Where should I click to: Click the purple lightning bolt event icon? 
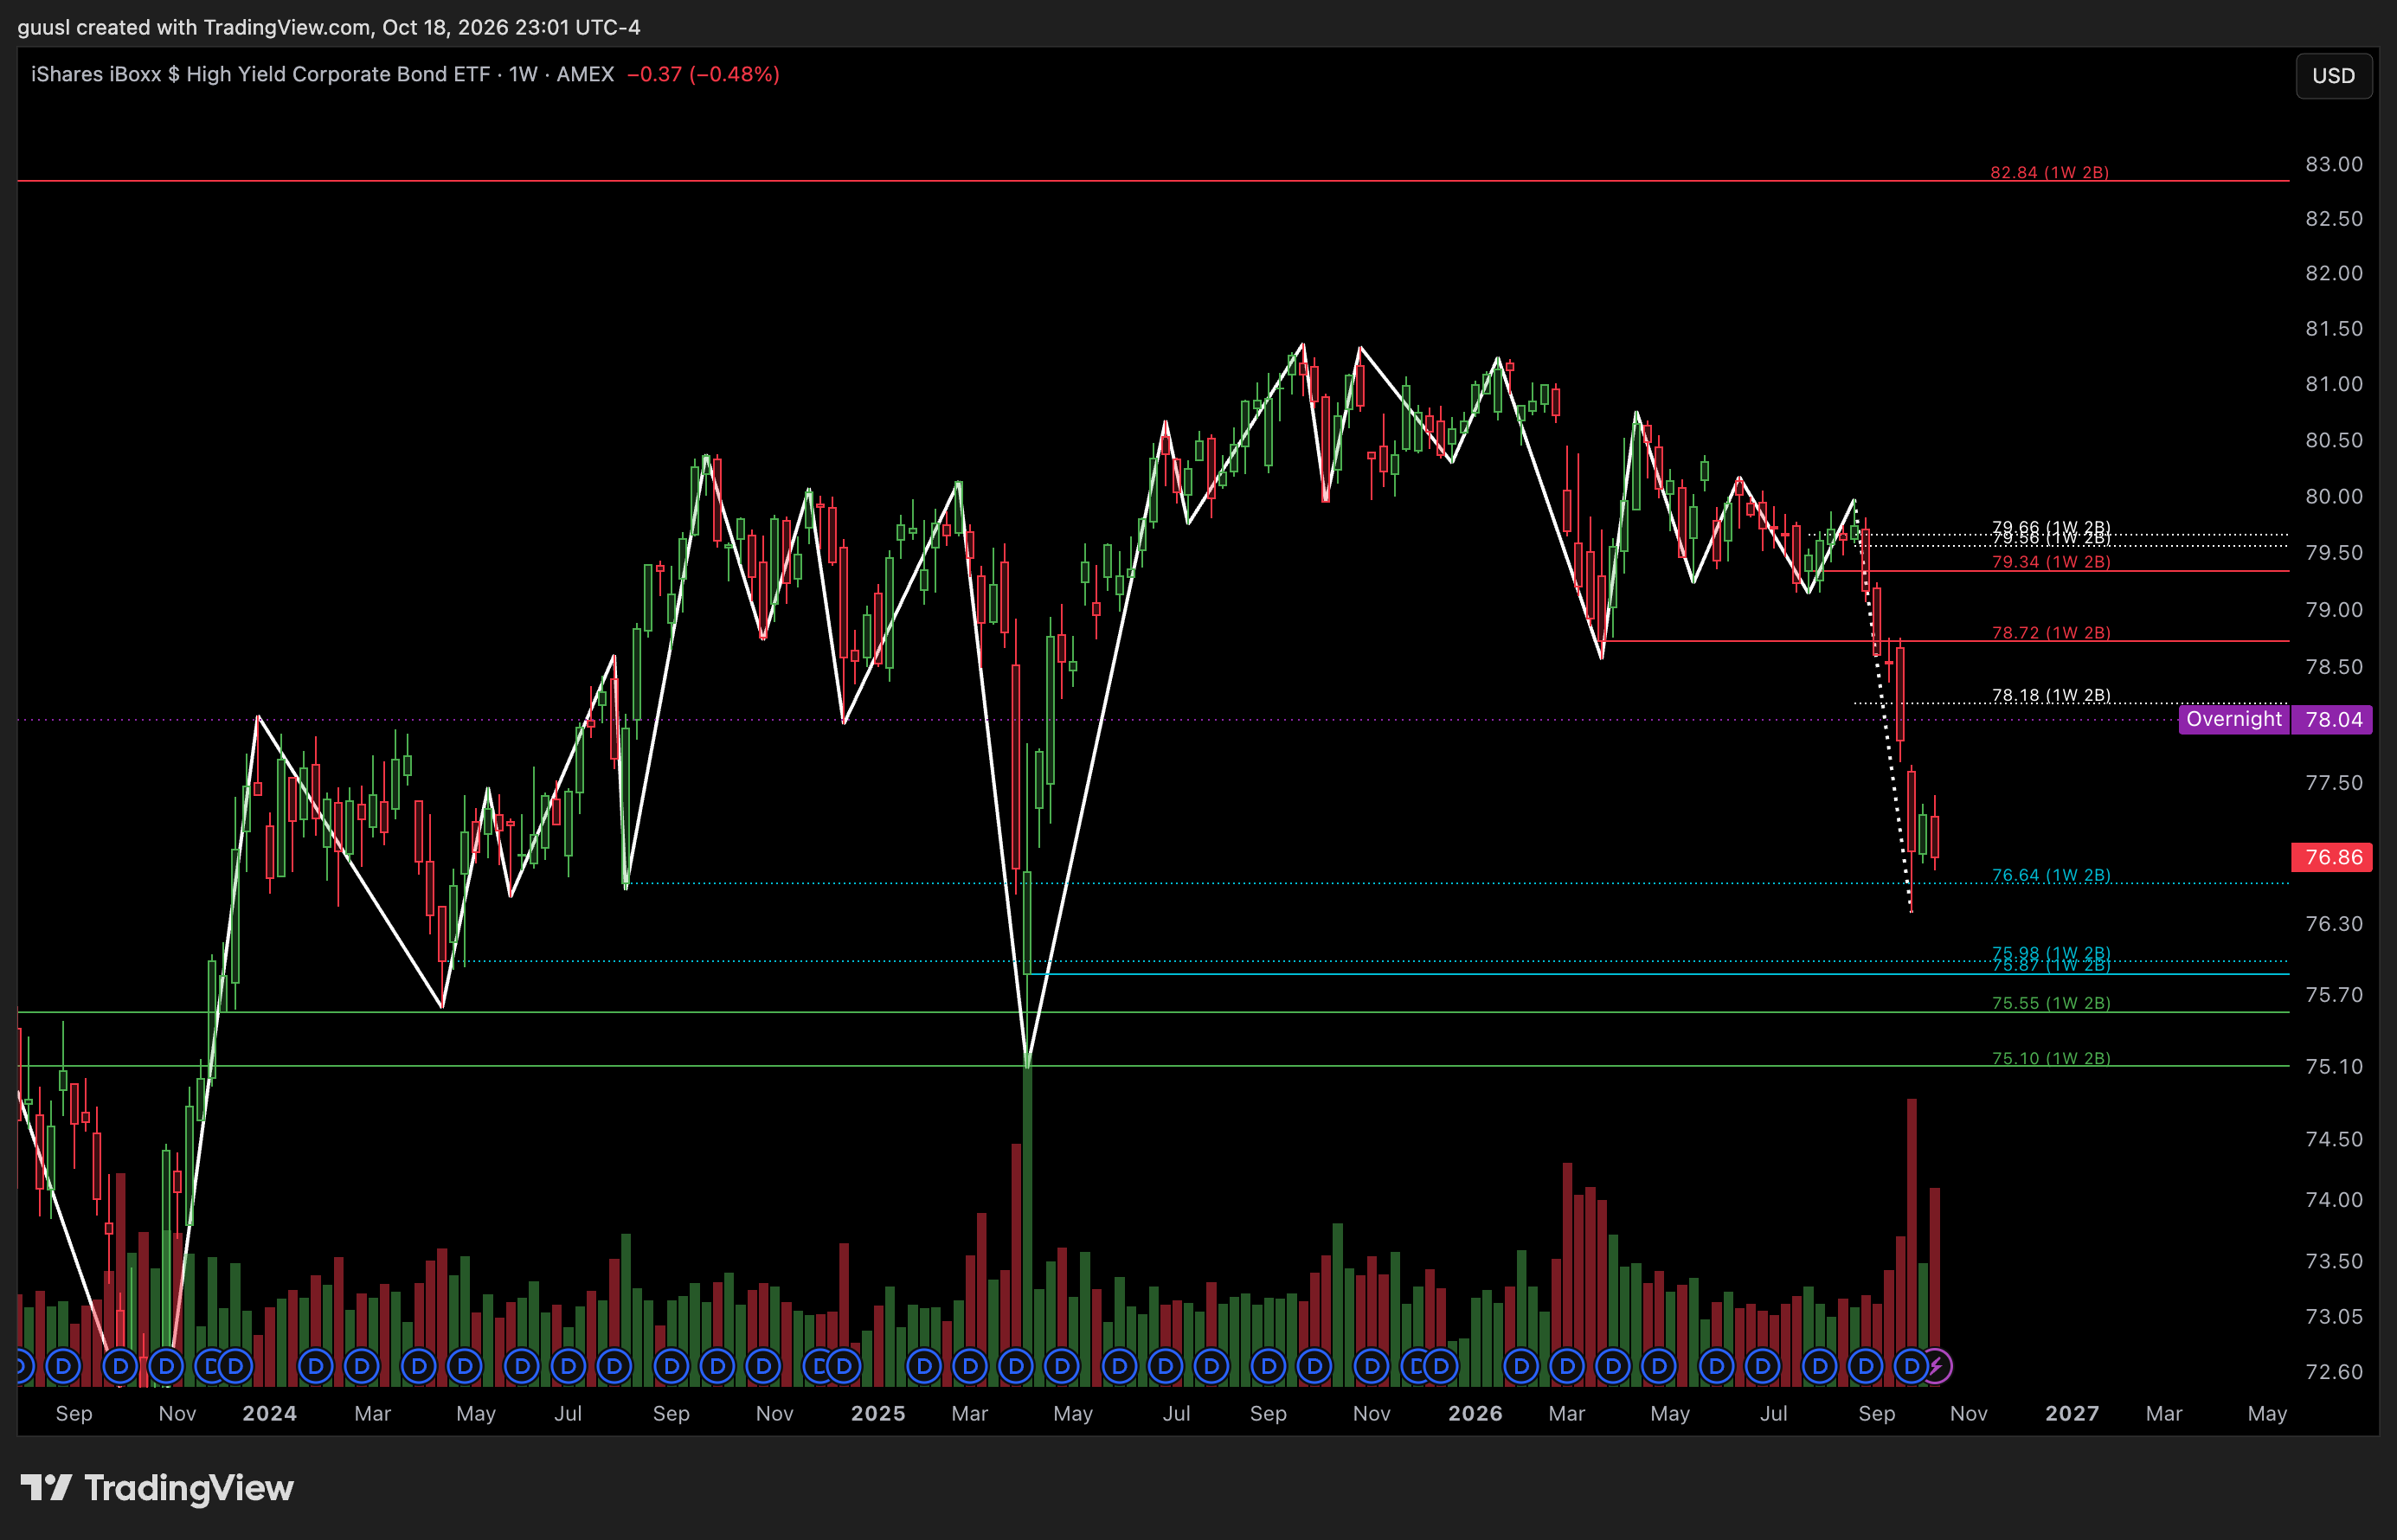pos(1937,1365)
